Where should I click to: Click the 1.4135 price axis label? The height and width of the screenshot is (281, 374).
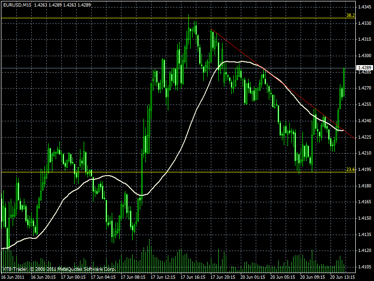[365, 235]
